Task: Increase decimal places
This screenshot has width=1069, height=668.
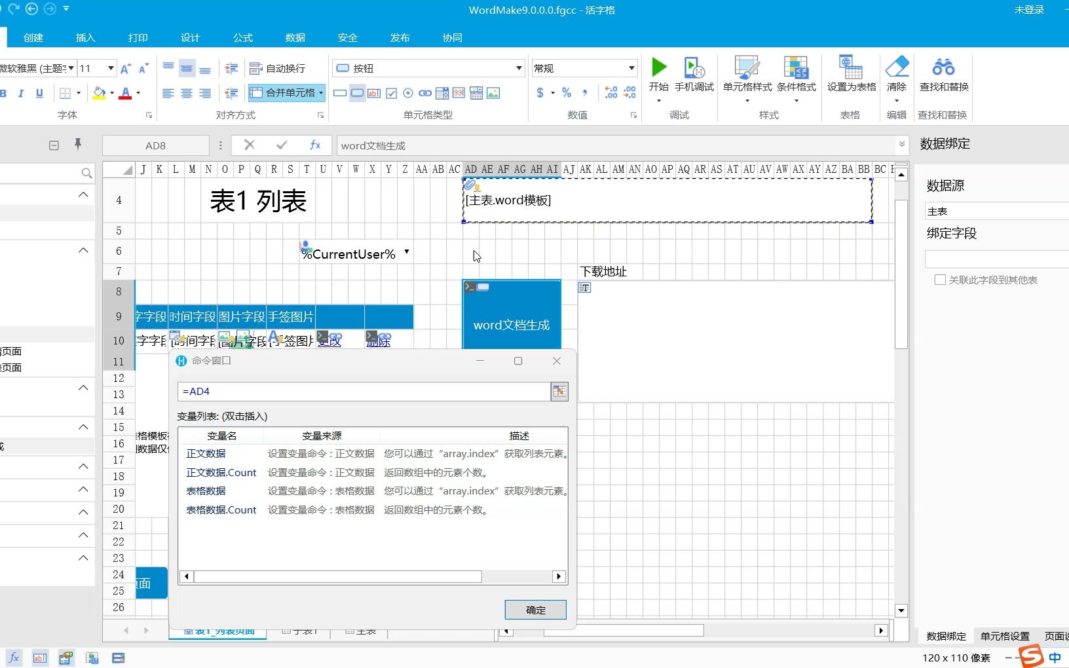Action: [x=610, y=92]
